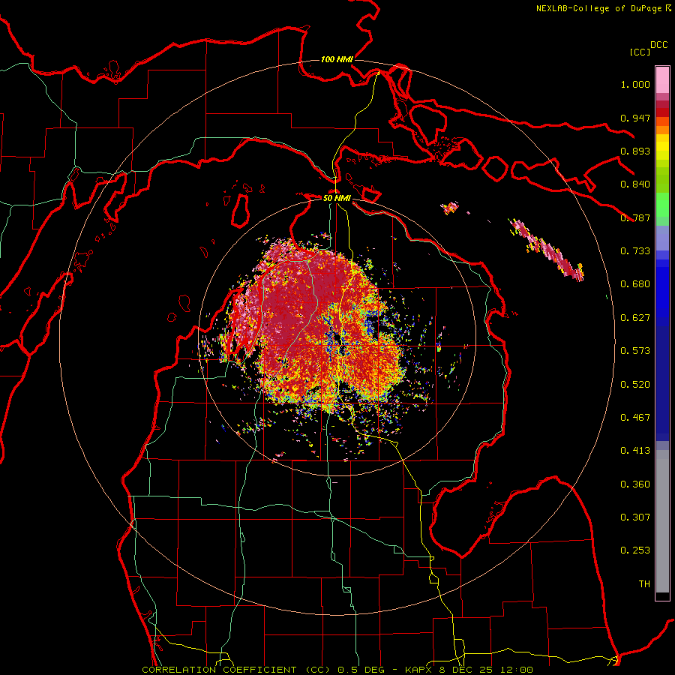The height and width of the screenshot is (675, 675).
Task: Click the 0.253 color scale value
Action: 635,550
